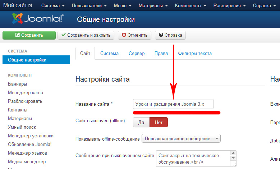
Task: Click Save and Close button
Action: click(x=86, y=35)
